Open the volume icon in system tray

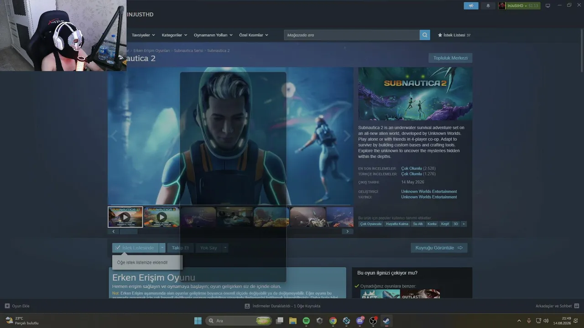(x=546, y=321)
